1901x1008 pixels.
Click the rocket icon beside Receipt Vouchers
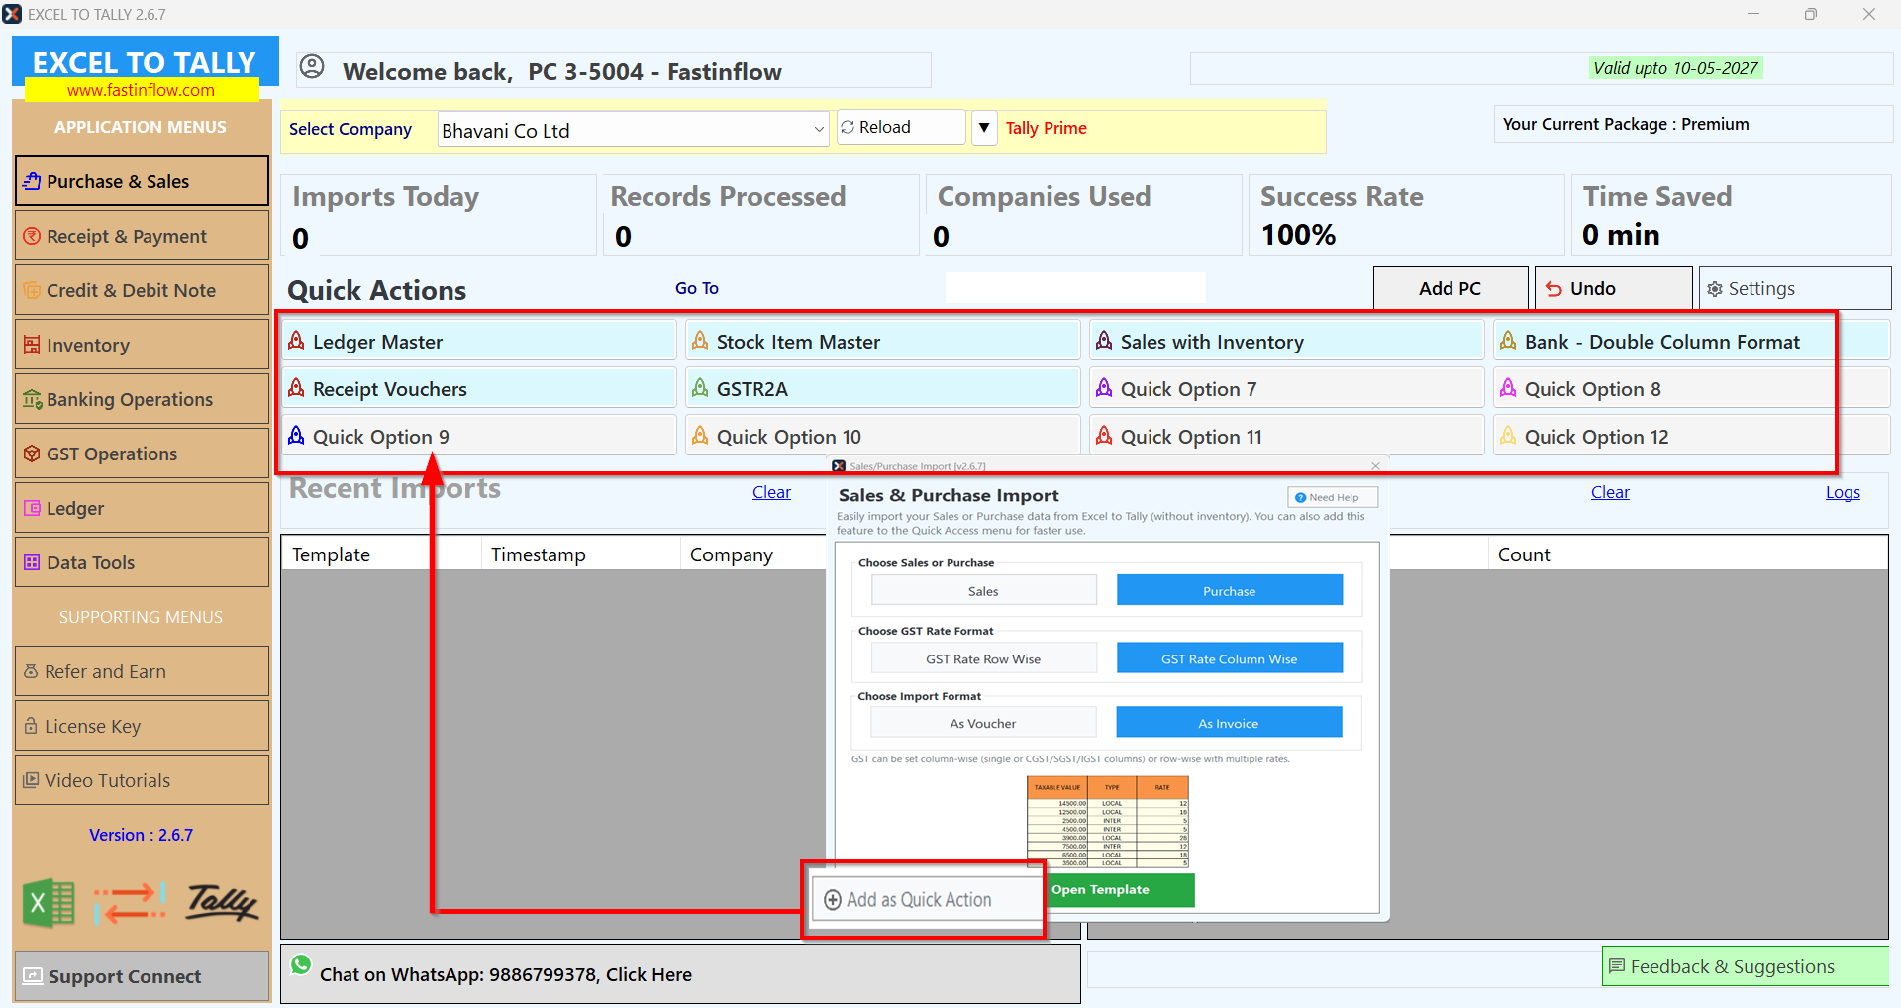[x=296, y=388]
